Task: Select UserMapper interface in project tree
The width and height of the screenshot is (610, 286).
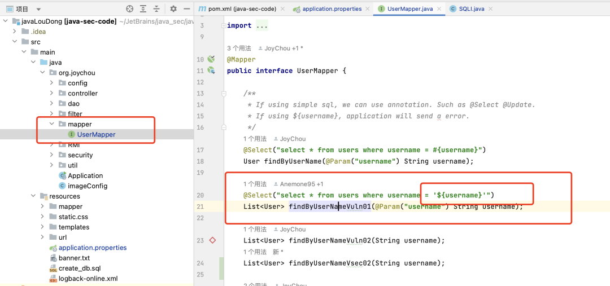Action: (x=96, y=134)
